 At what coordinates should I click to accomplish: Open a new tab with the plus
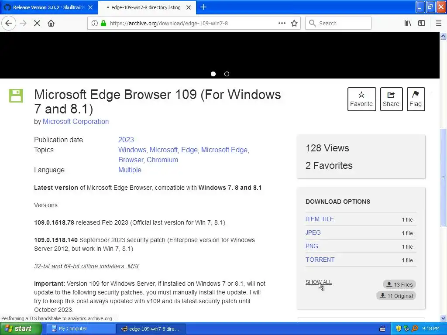coord(203,7)
